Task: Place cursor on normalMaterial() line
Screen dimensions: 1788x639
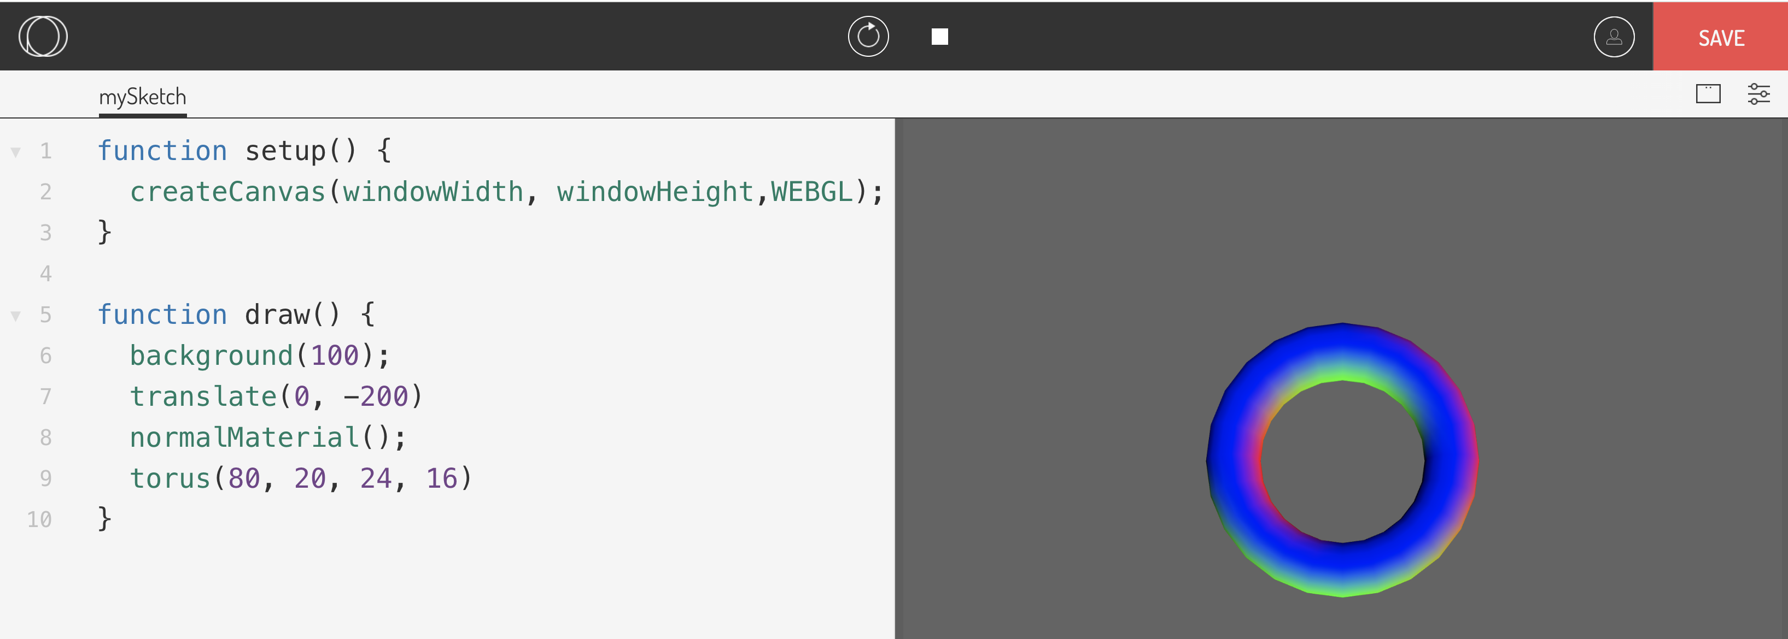Action: (267, 437)
